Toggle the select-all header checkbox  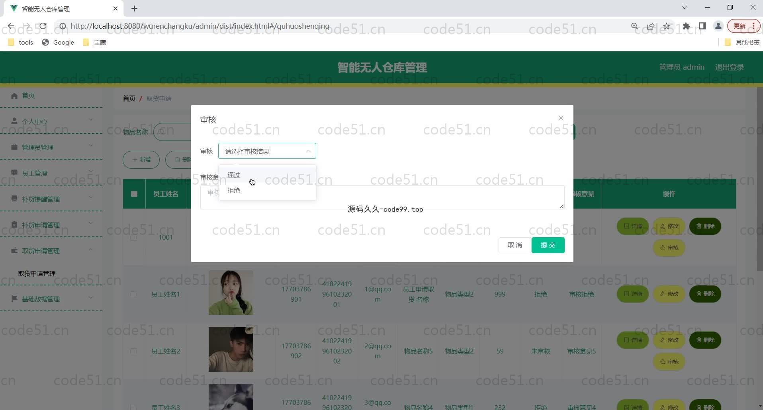click(x=134, y=194)
